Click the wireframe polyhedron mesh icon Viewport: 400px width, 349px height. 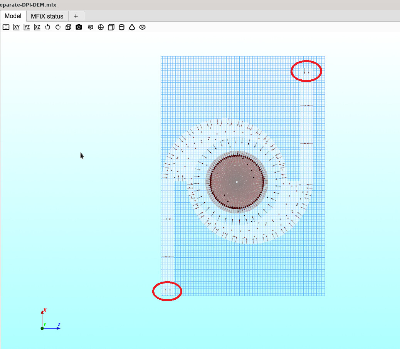tap(90, 27)
